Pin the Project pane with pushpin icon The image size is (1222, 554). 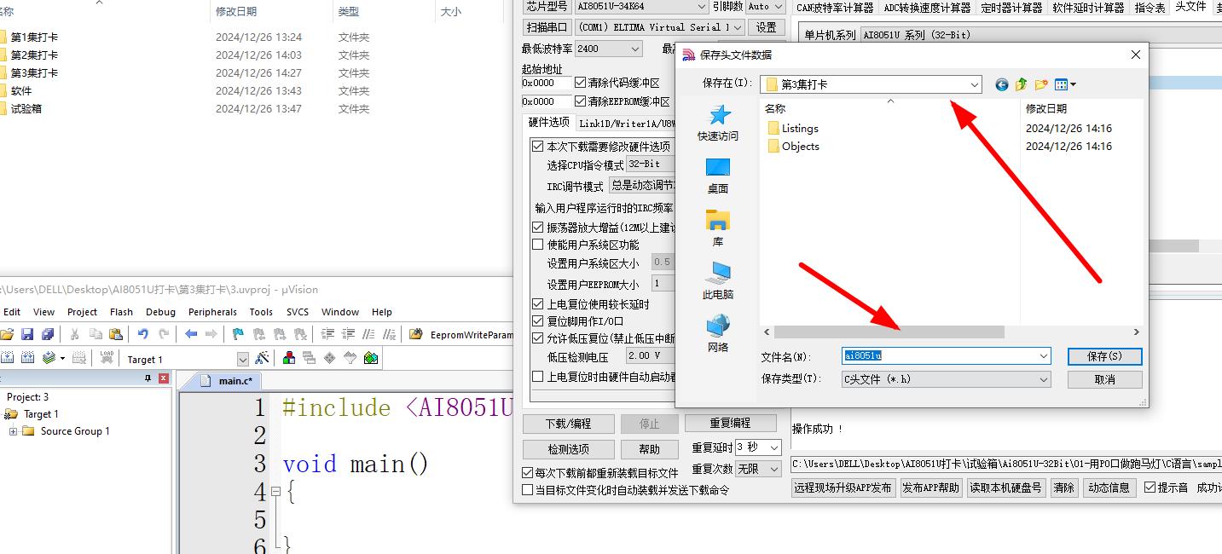pos(148,378)
